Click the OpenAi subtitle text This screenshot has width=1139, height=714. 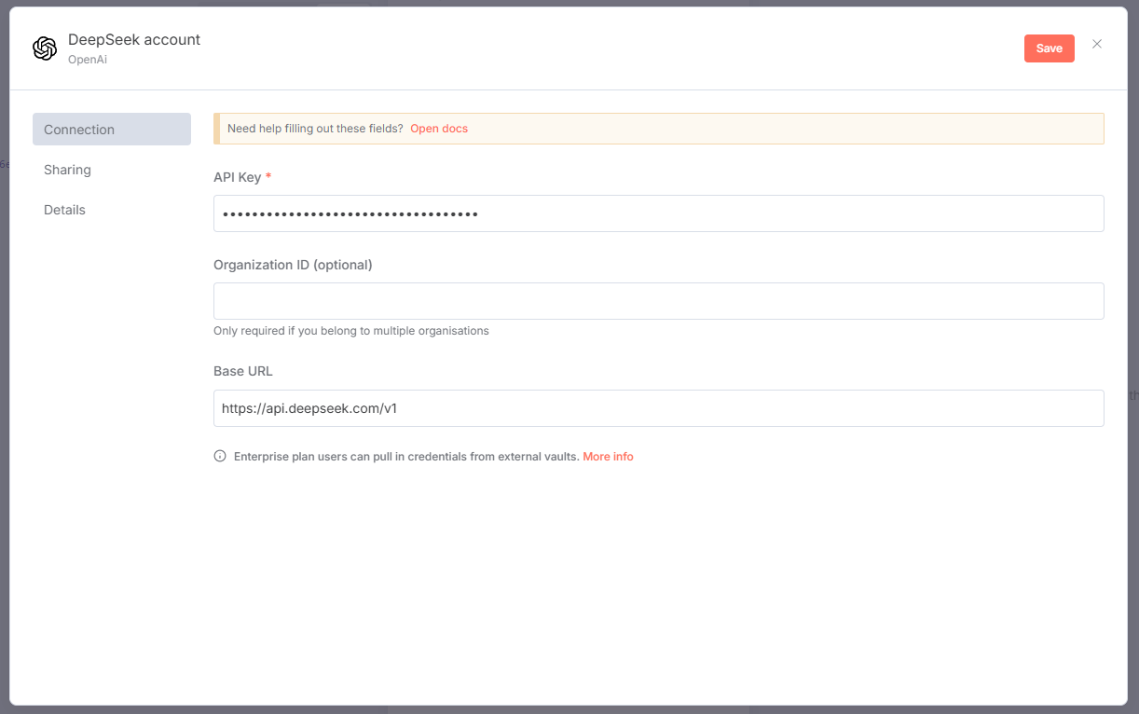tap(88, 60)
